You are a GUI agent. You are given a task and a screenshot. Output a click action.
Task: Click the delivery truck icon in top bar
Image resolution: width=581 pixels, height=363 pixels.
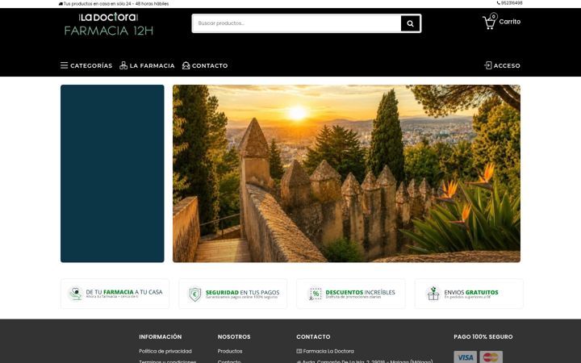click(61, 4)
